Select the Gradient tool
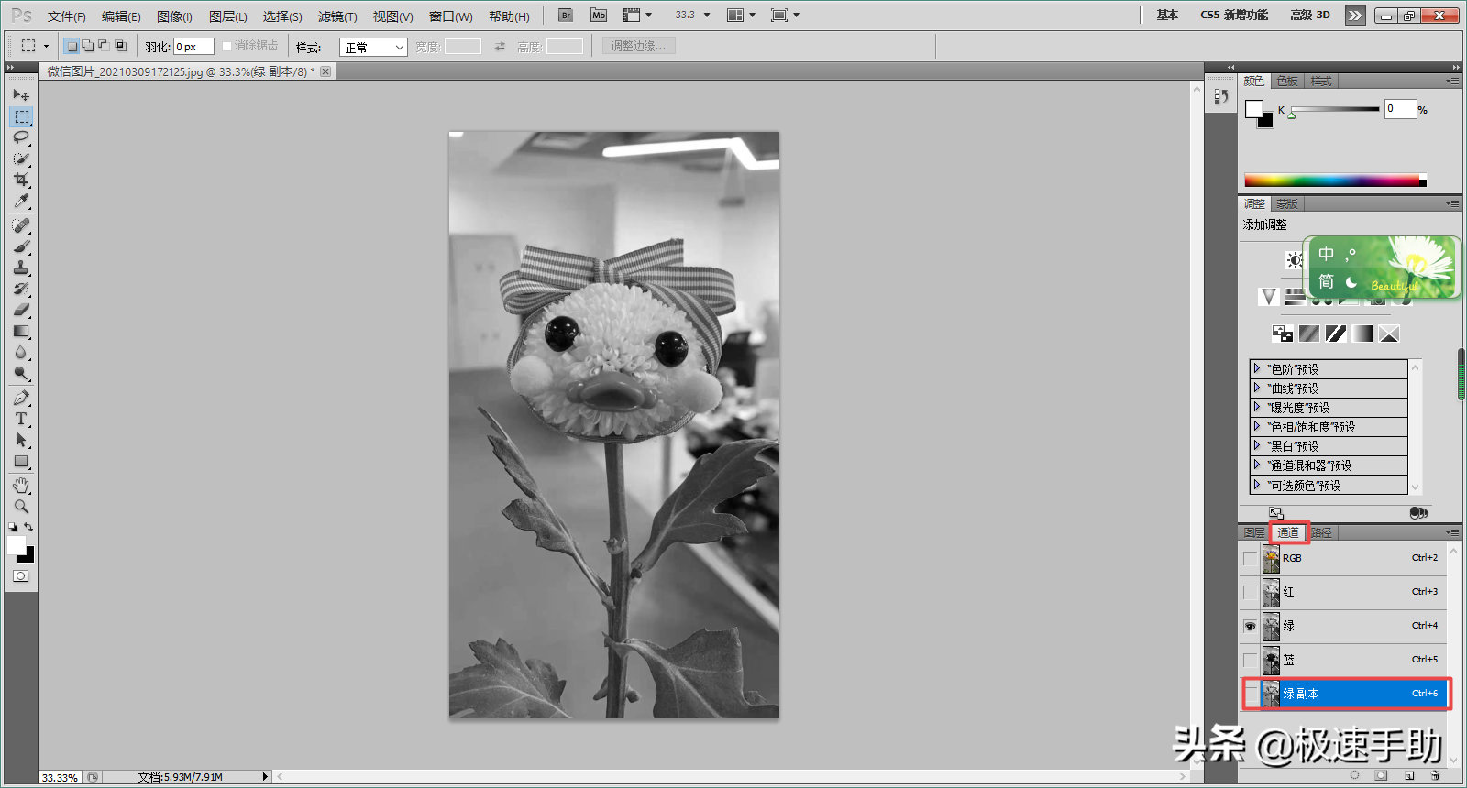This screenshot has width=1467, height=788. (x=21, y=331)
